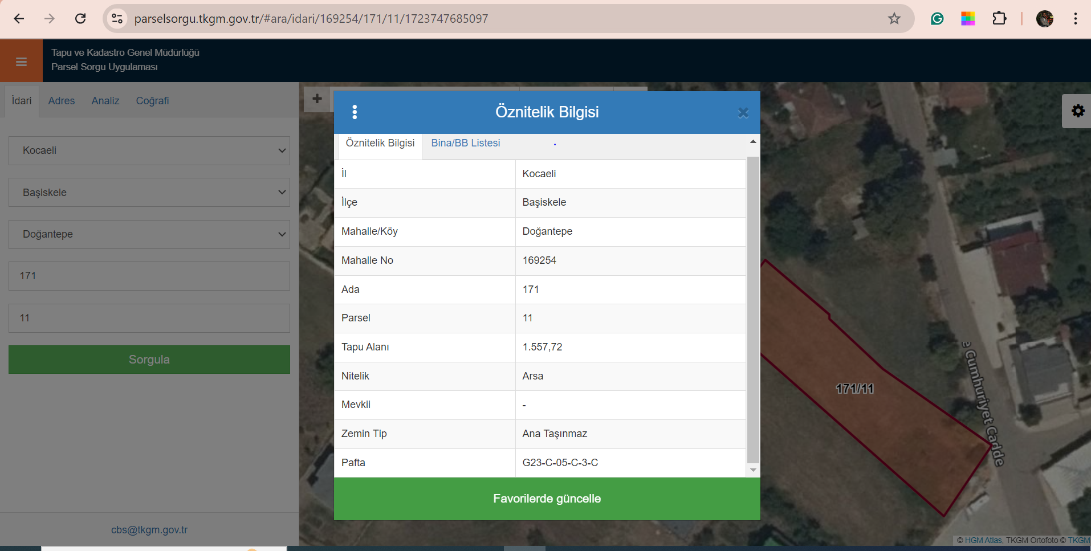Click the plus zoom button on the map
This screenshot has width=1091, height=551.
[x=317, y=99]
